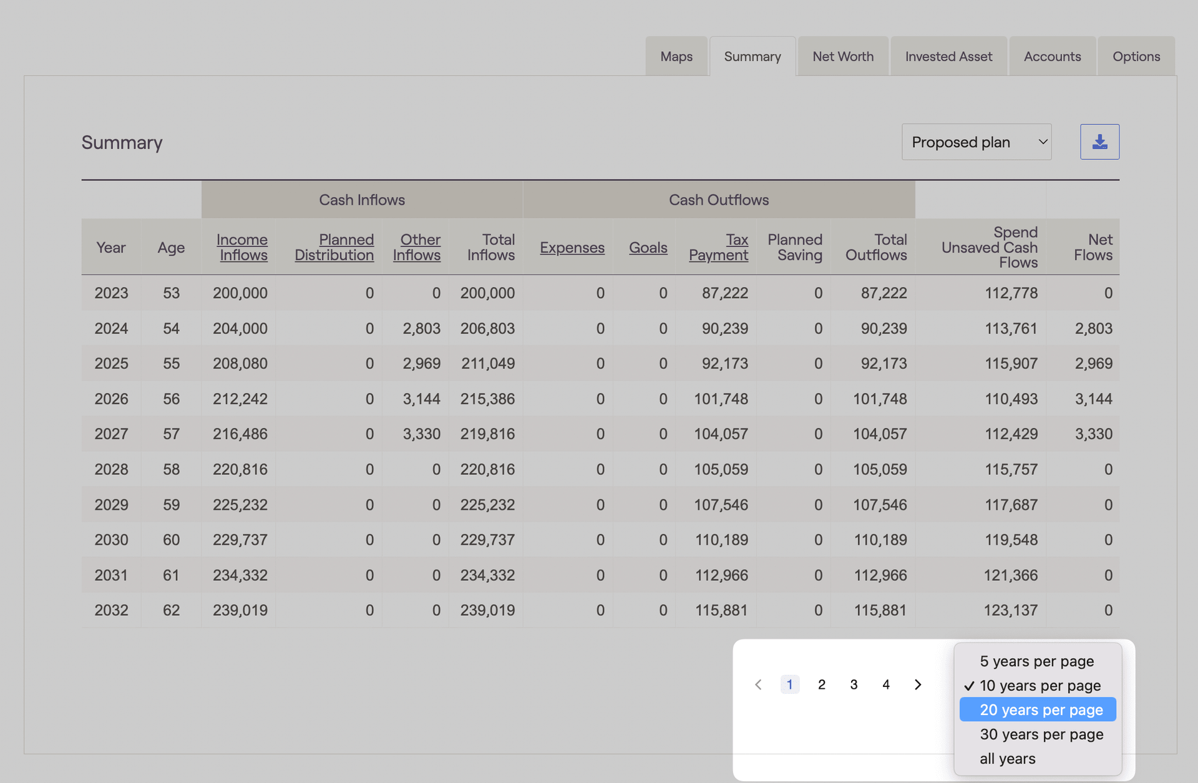Switch to the Invested Asset tab
The image size is (1198, 783).
click(948, 56)
